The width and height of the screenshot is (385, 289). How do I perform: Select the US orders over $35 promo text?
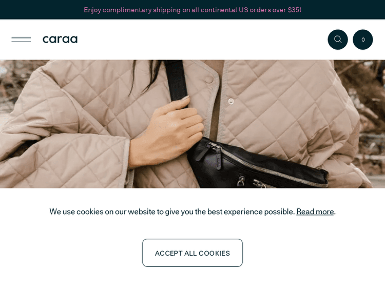click(x=270, y=10)
